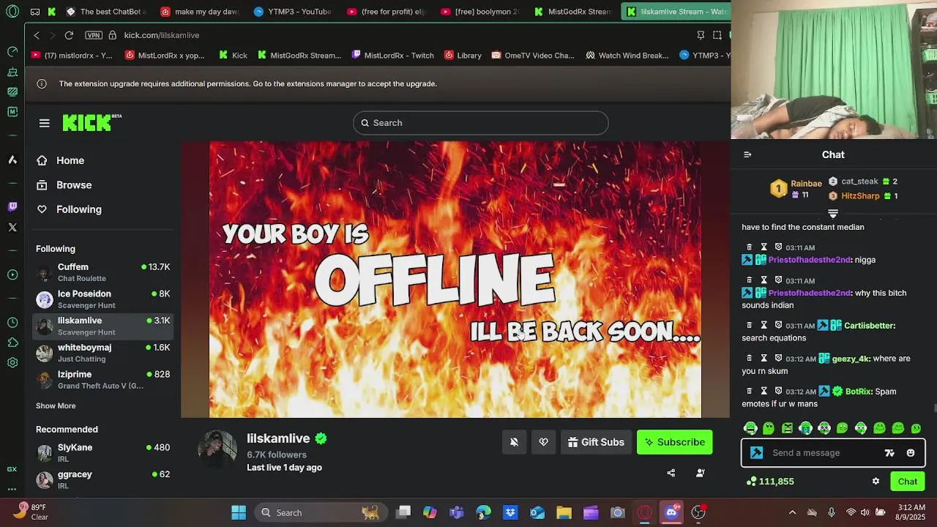
Task: Open whiteboymaj channel in Following list
Action: pos(103,353)
